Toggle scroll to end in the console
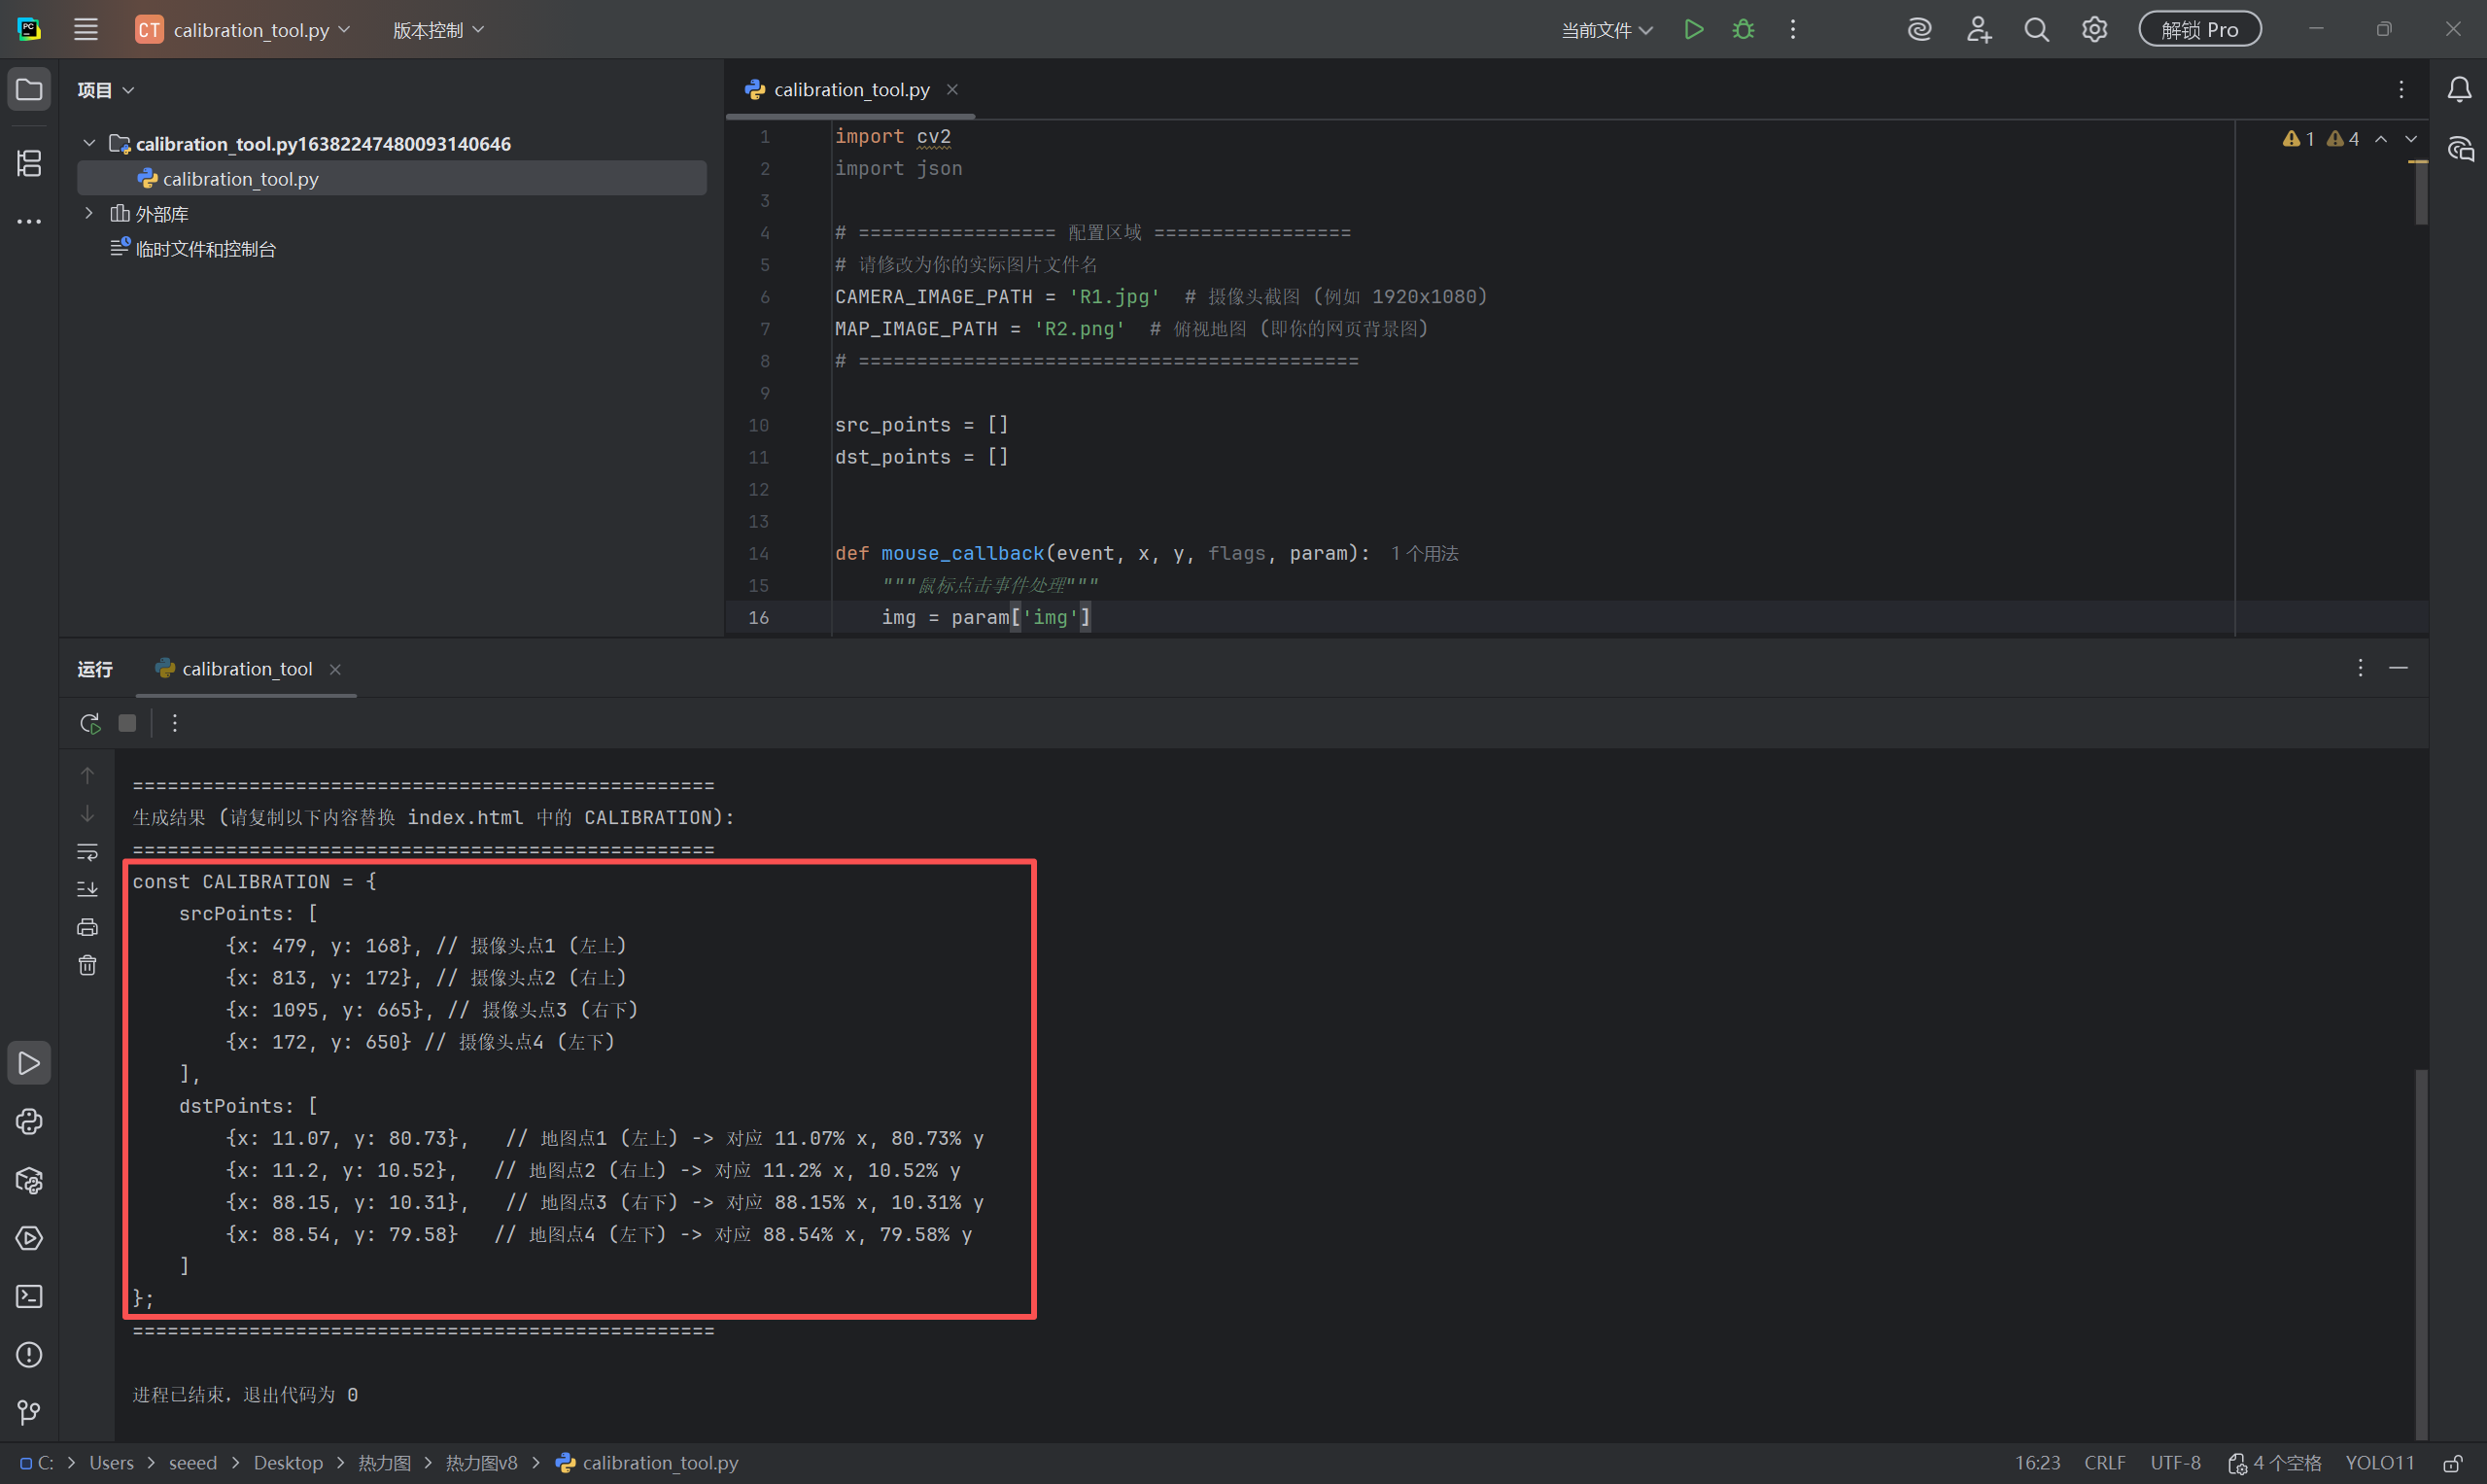 point(88,889)
